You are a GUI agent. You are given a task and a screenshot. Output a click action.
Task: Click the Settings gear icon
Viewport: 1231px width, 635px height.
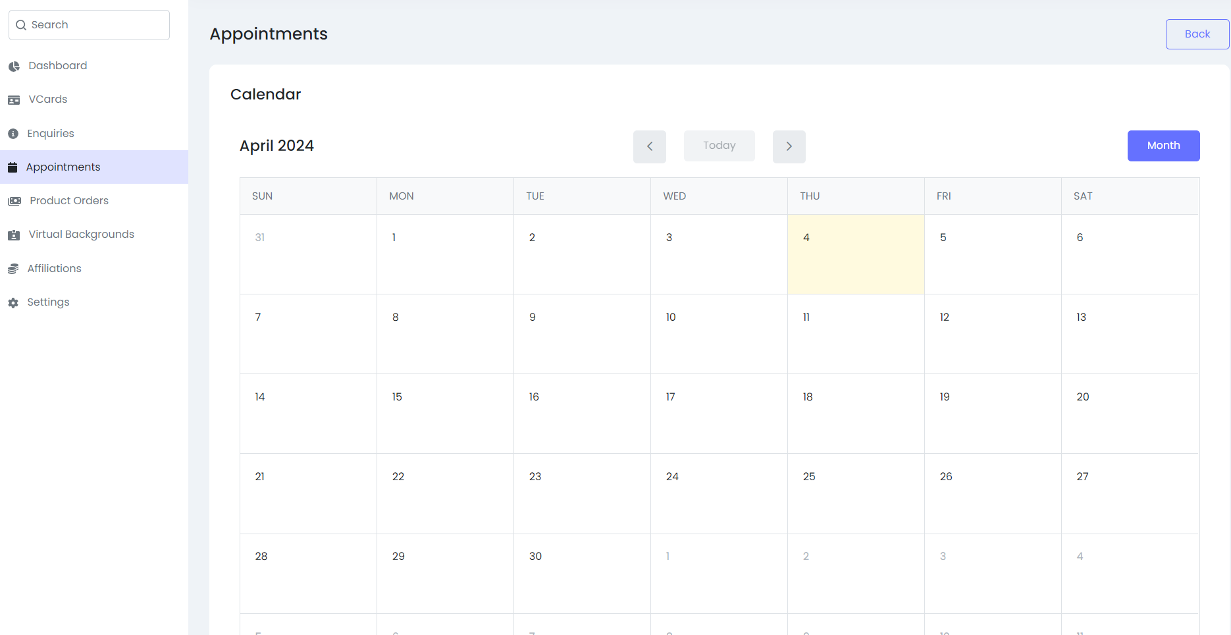pyautogui.click(x=13, y=303)
